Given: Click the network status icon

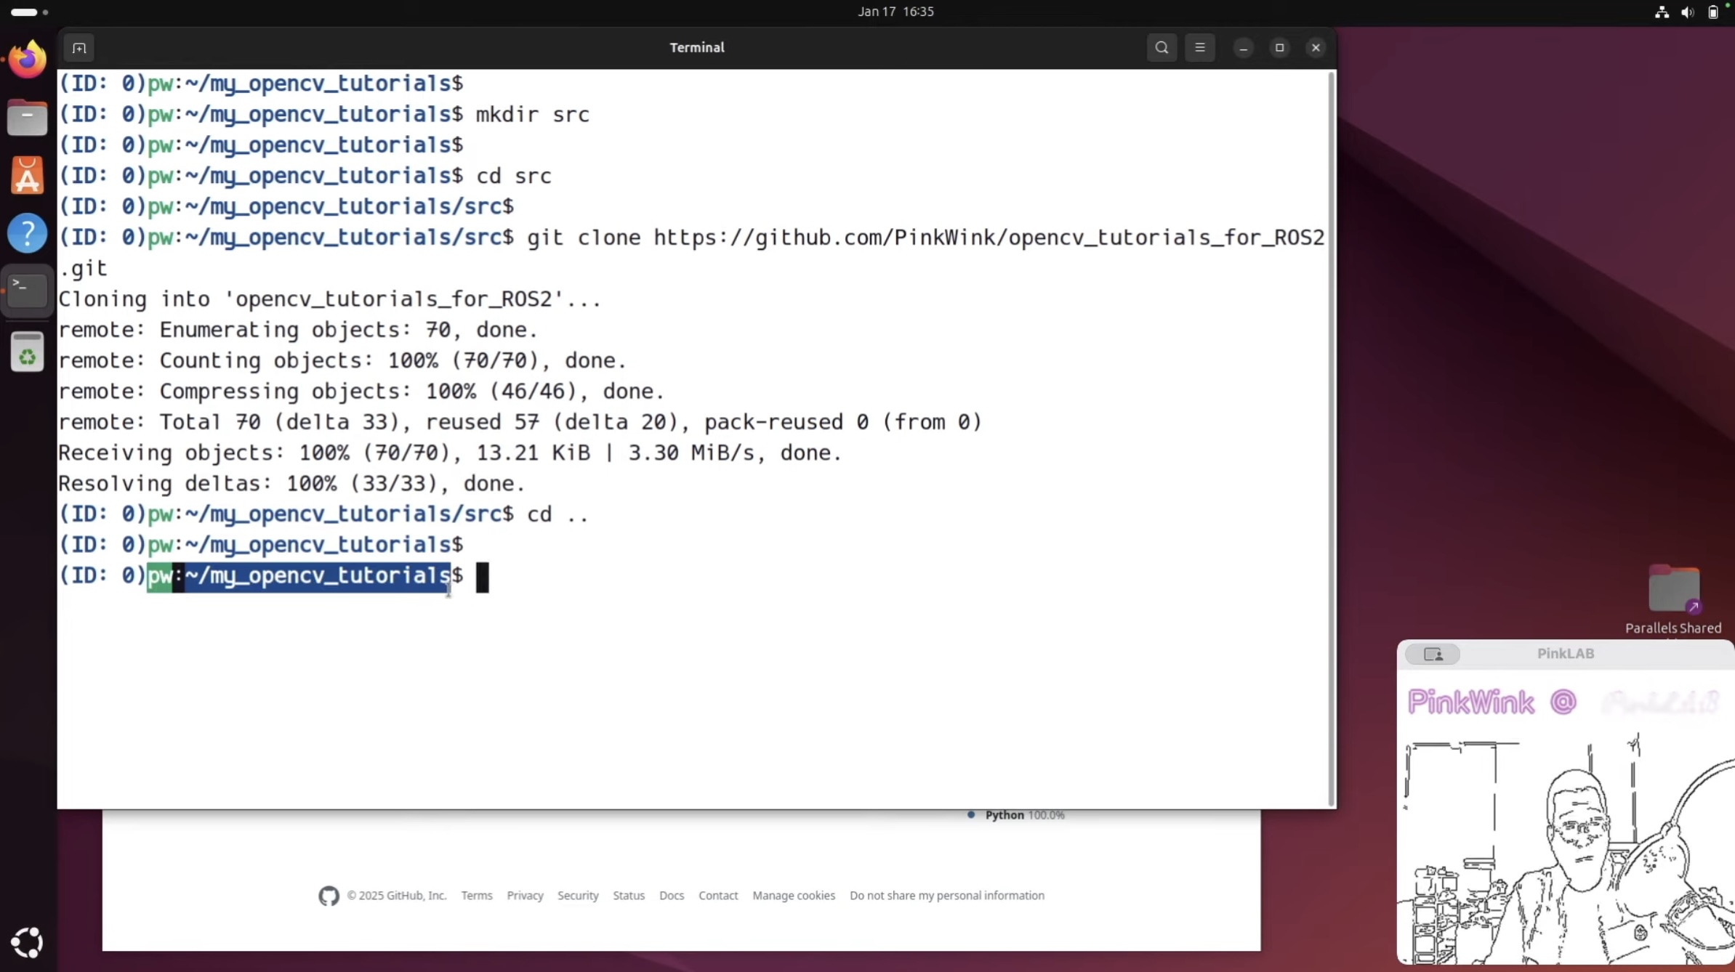Looking at the screenshot, I should [1662, 12].
